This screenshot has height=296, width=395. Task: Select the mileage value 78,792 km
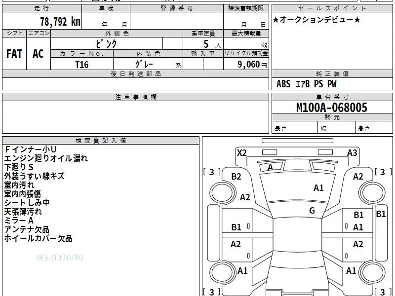click(x=60, y=21)
